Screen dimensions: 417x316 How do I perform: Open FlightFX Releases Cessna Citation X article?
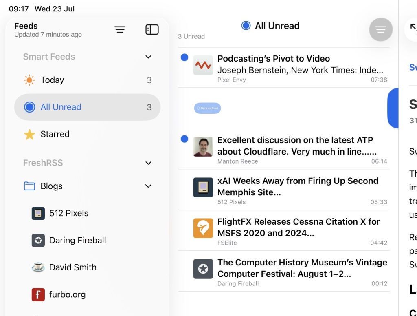(284, 230)
